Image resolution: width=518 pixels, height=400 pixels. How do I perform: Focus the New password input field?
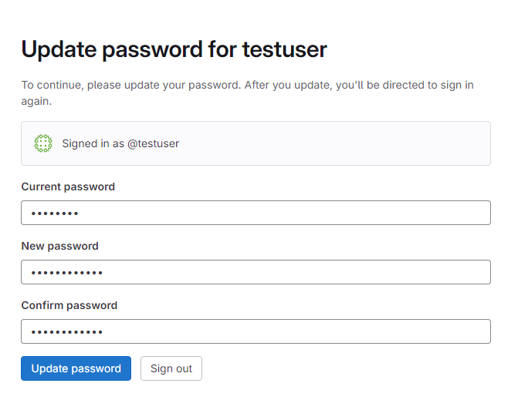click(x=256, y=272)
